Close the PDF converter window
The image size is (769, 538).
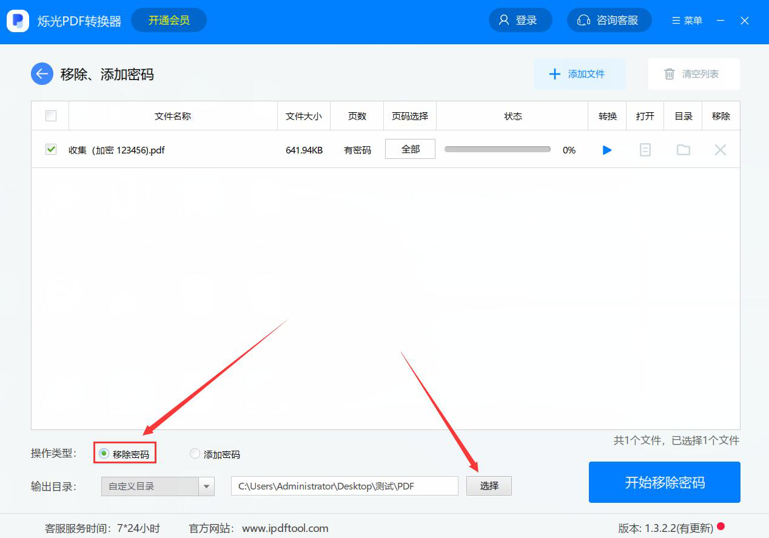[745, 21]
